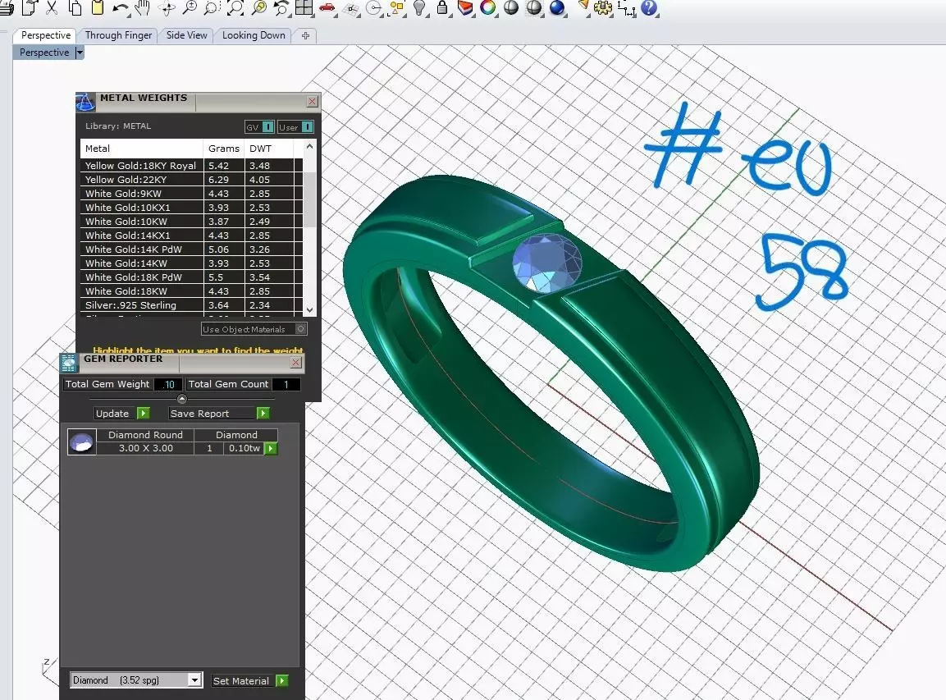Select the Yellow Gold:18KY Royal row
Screen dimensions: 946x700
[x=191, y=165]
